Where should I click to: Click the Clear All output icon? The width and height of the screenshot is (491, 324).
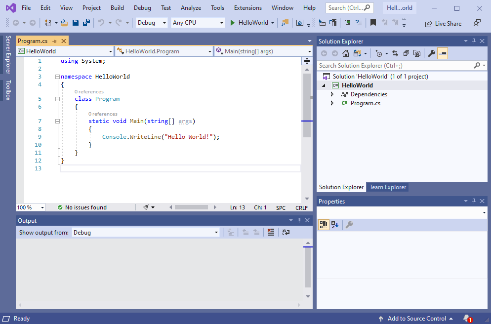(x=271, y=232)
